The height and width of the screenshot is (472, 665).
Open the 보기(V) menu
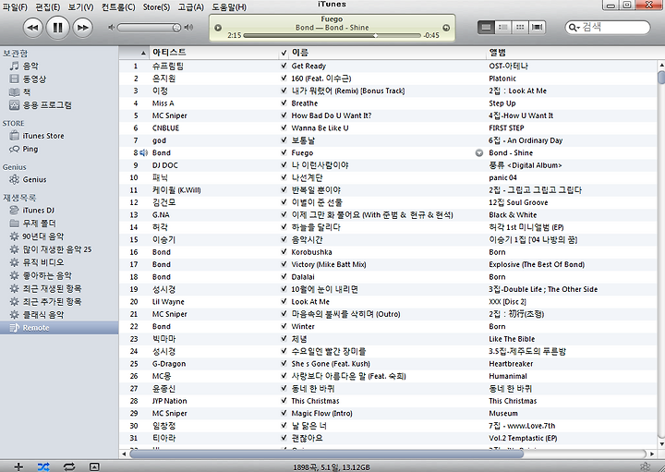(x=80, y=7)
